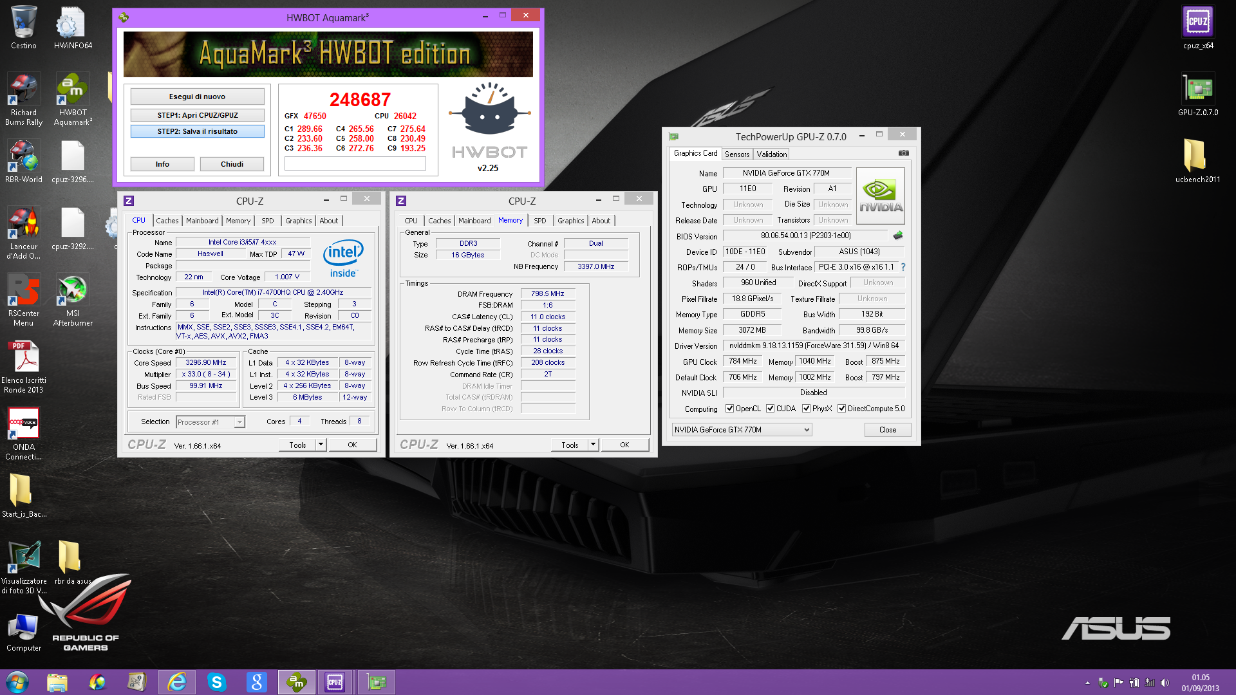Open Skype from the taskbar

pyautogui.click(x=217, y=682)
